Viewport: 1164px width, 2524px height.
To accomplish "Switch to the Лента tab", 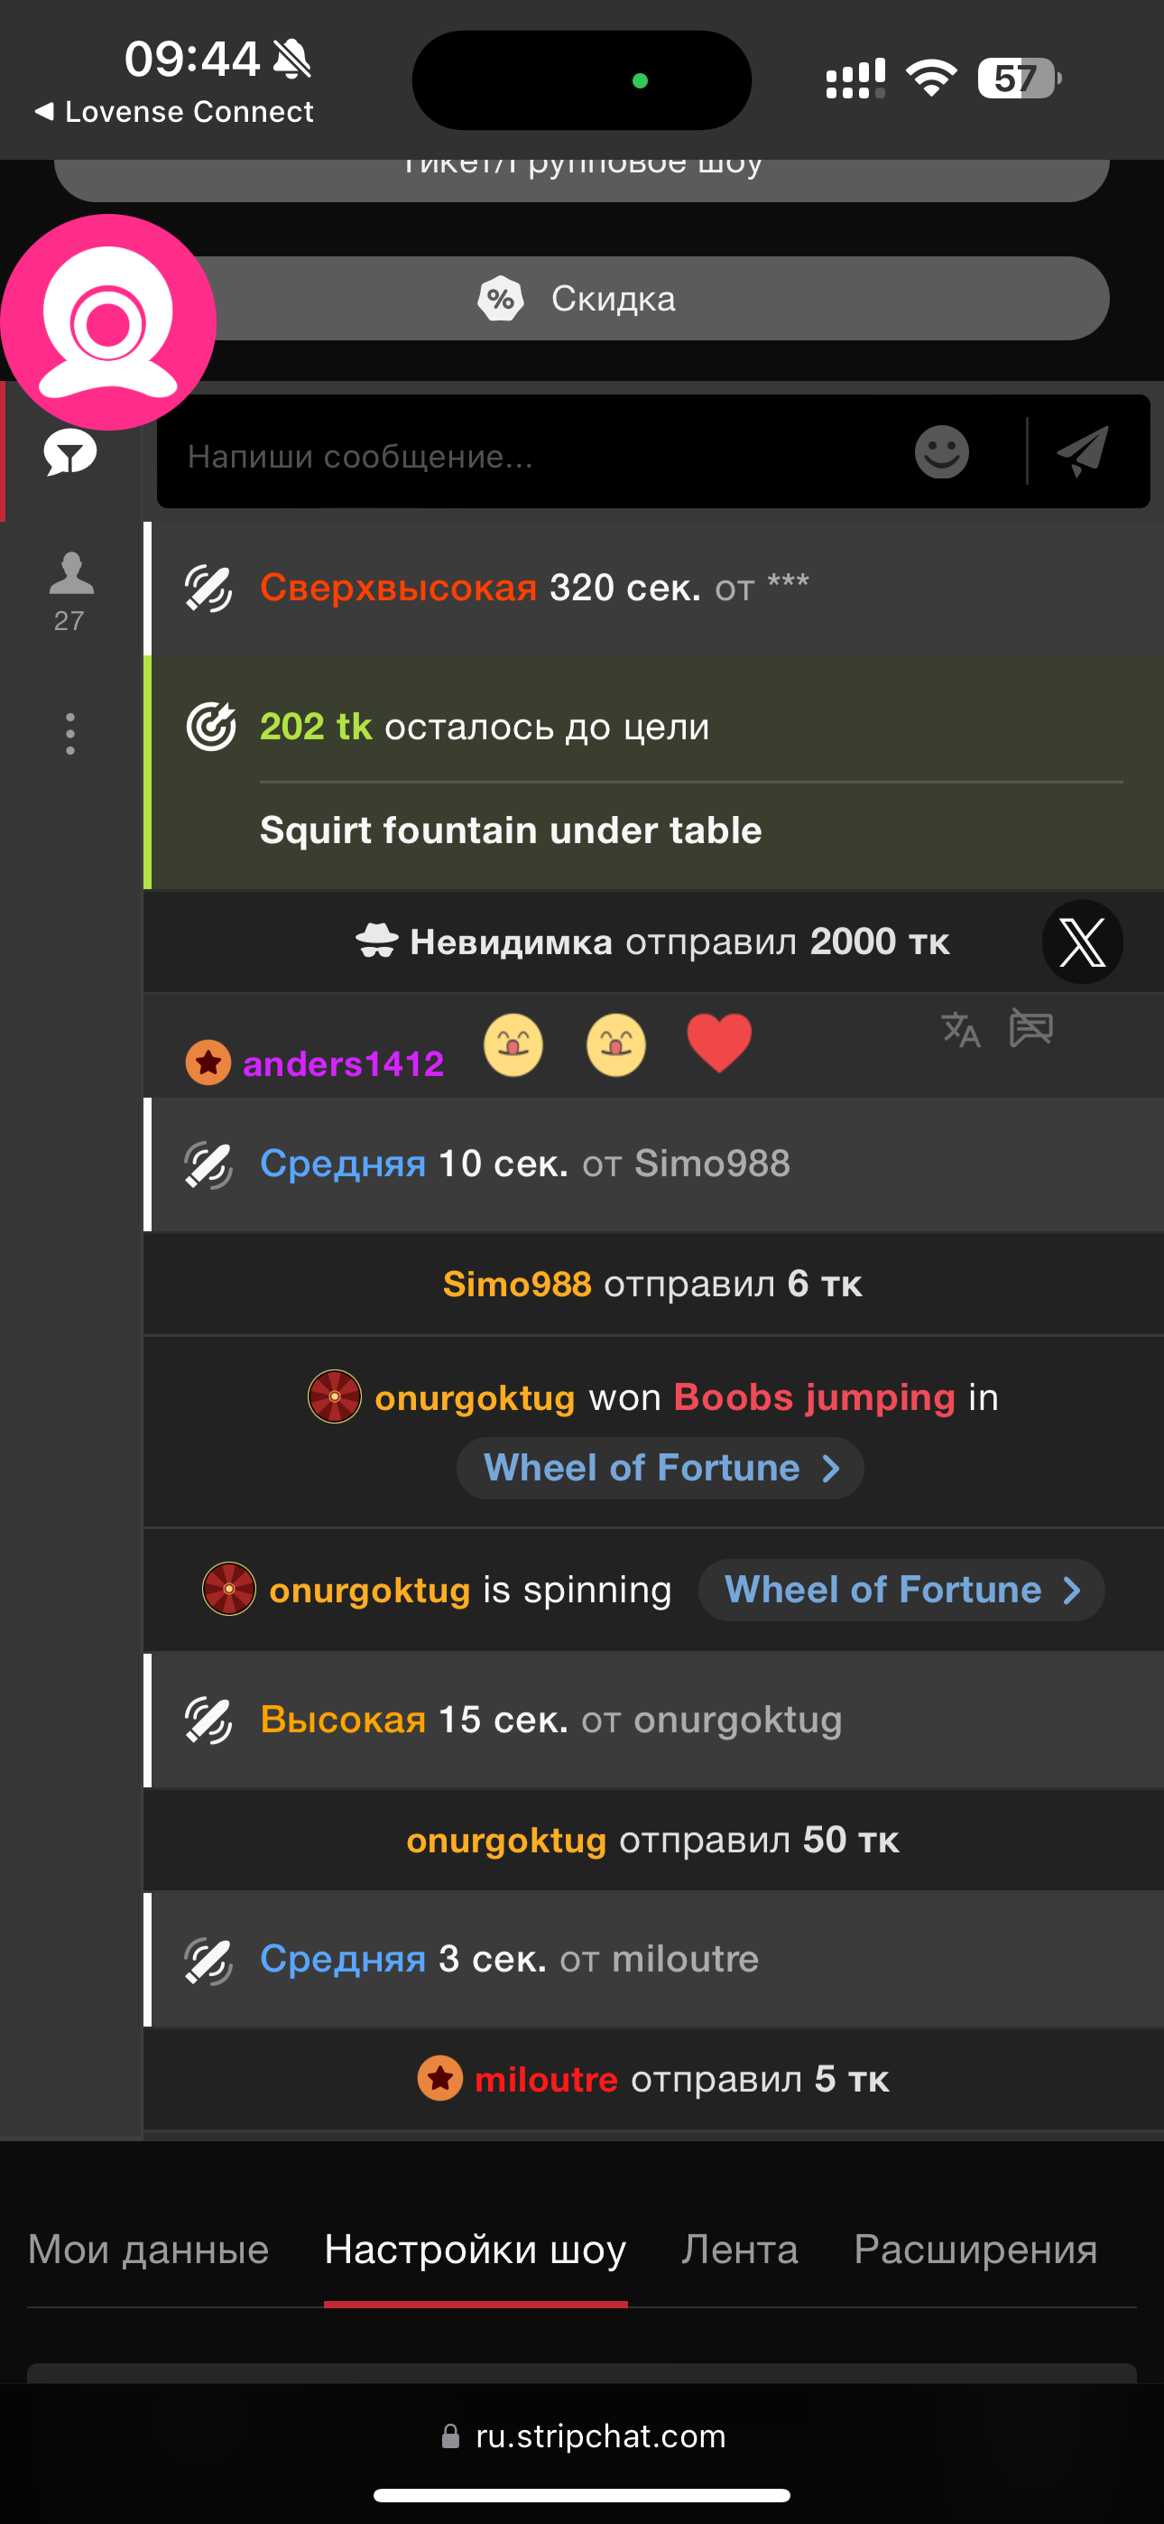I will tap(740, 2249).
